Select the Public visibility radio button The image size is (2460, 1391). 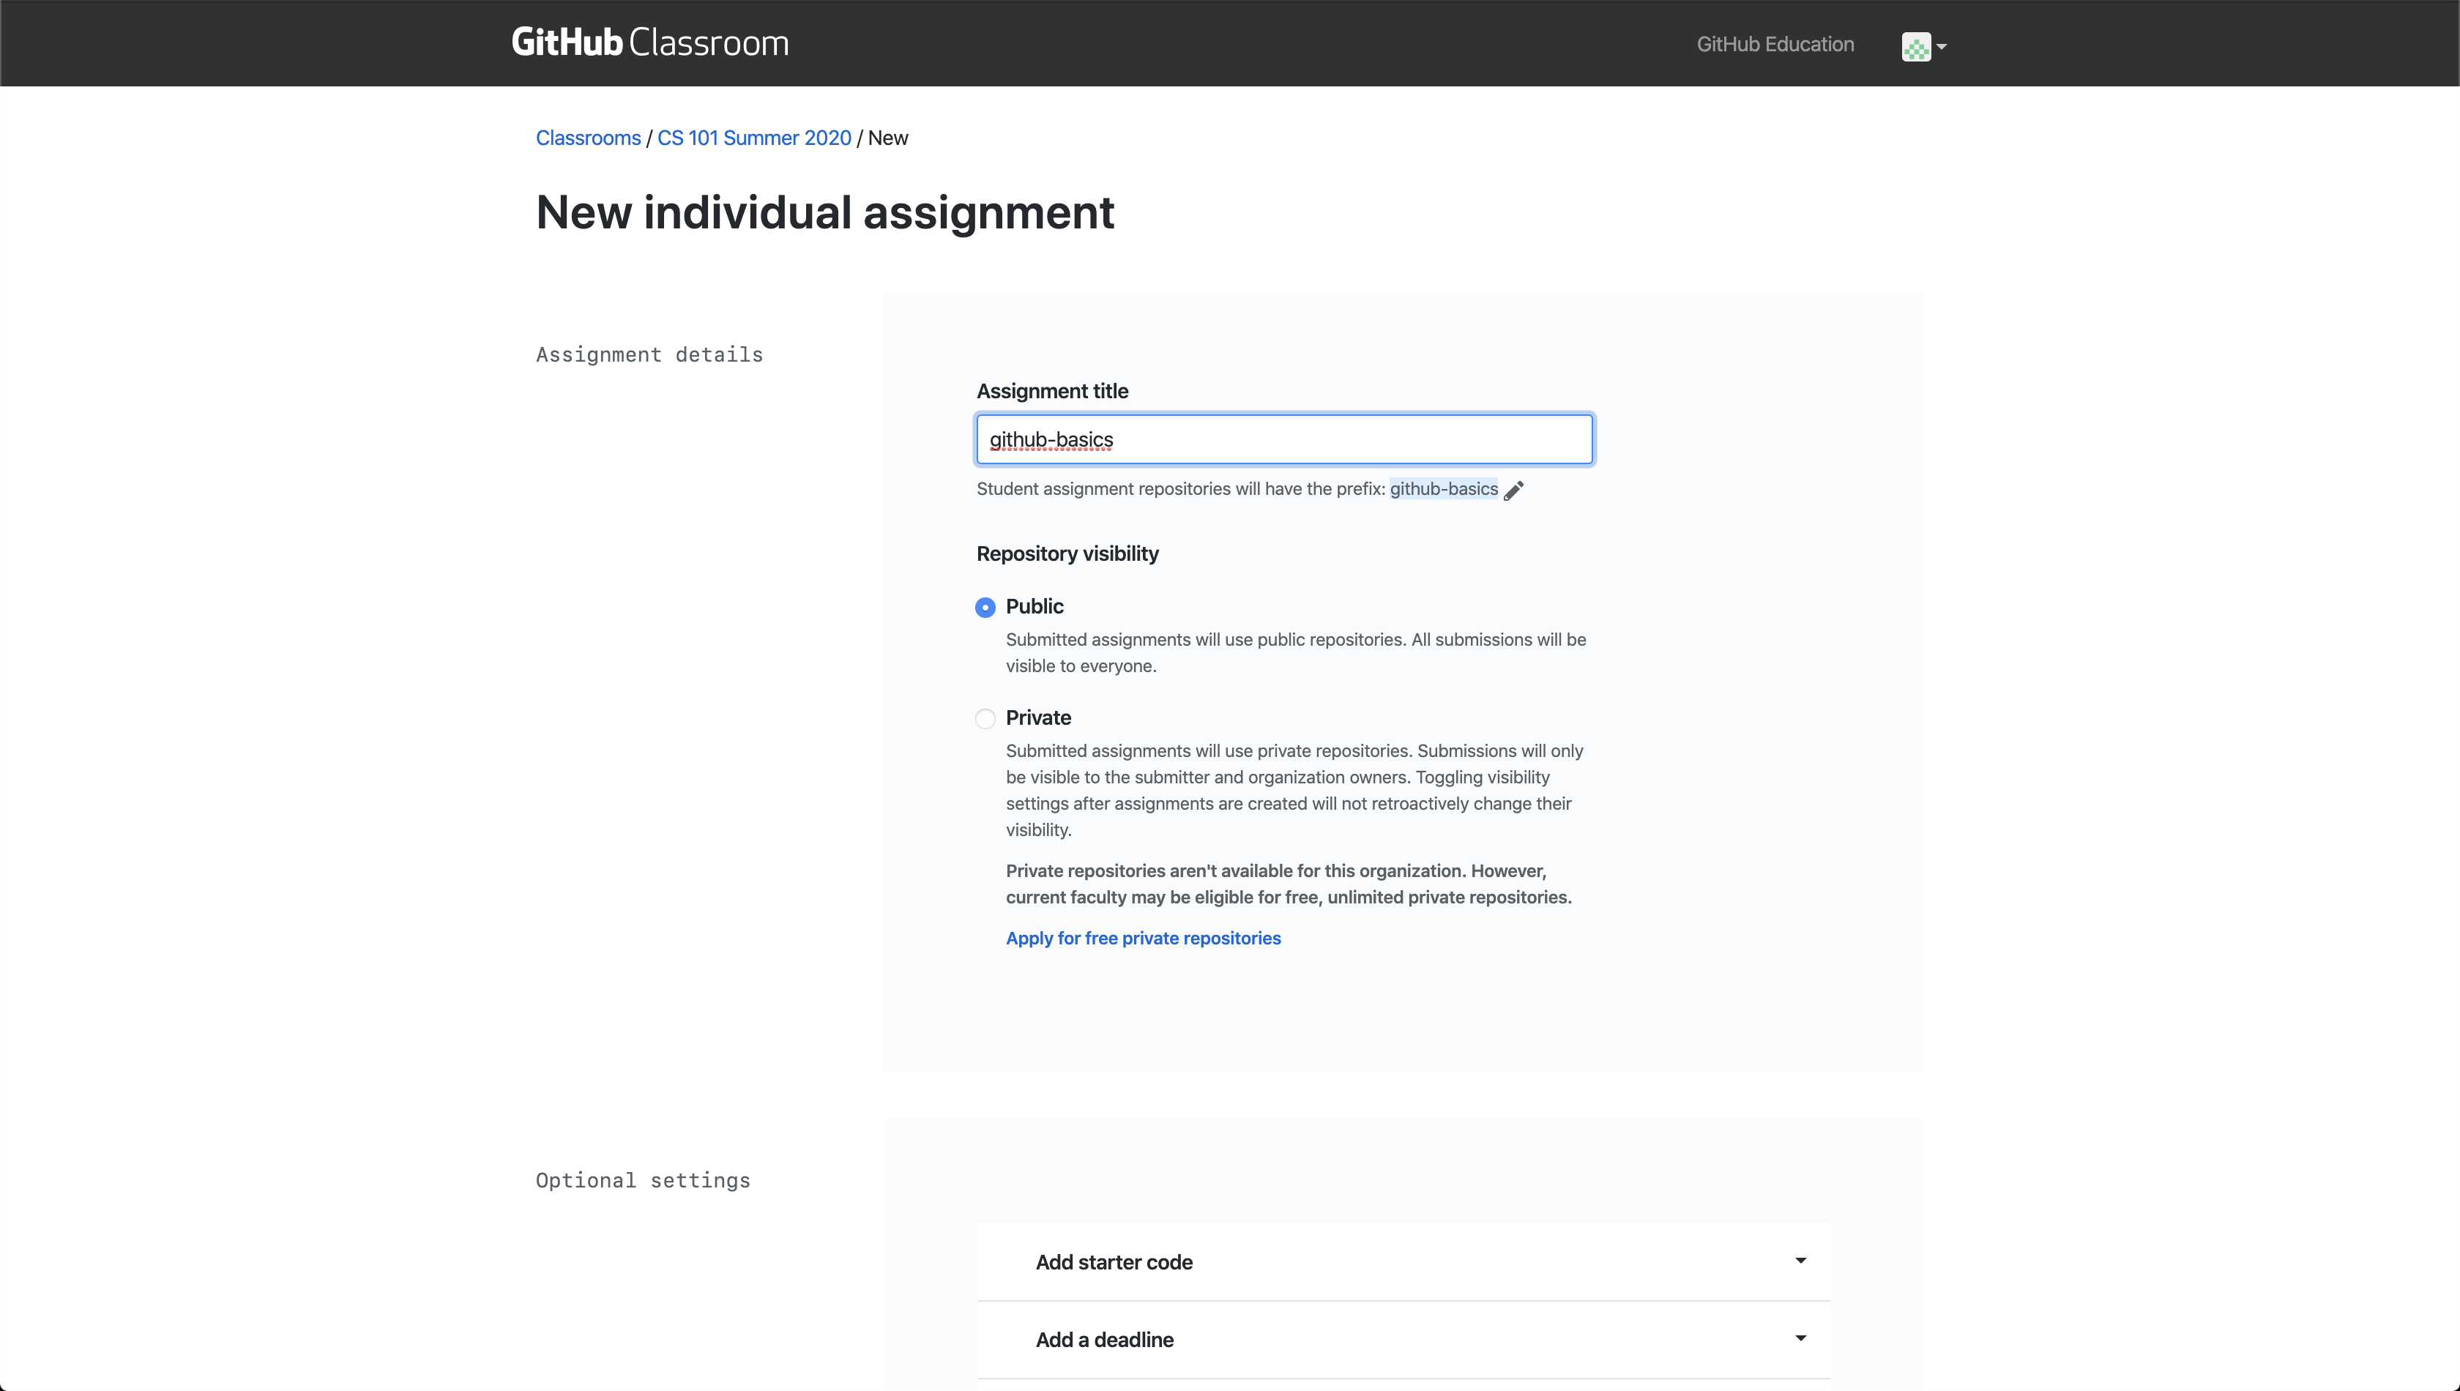coord(985,608)
